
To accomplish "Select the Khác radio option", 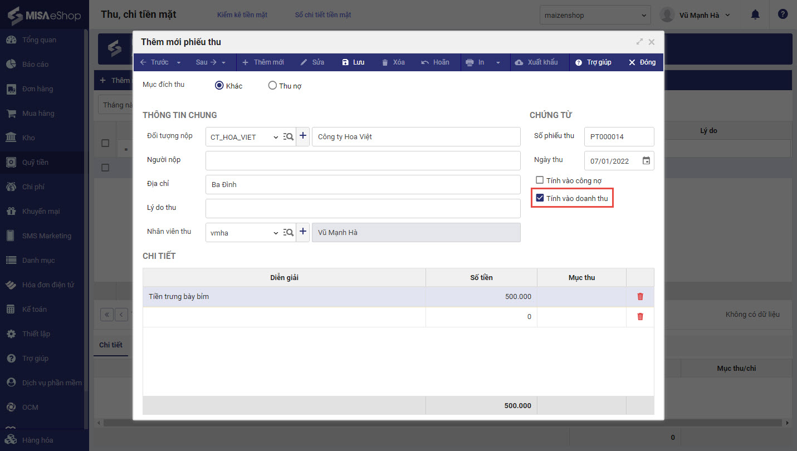I will point(219,86).
